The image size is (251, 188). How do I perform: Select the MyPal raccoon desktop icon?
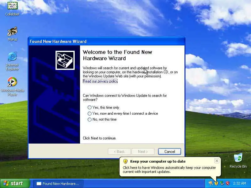click(x=12, y=34)
